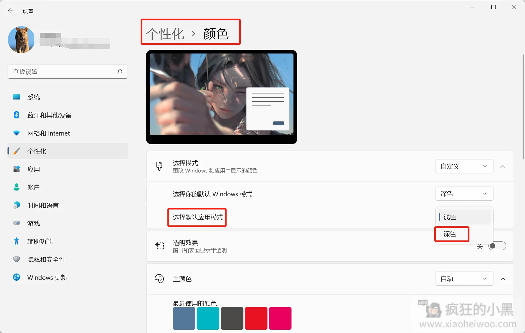Pick the red recent color swatch

256,318
